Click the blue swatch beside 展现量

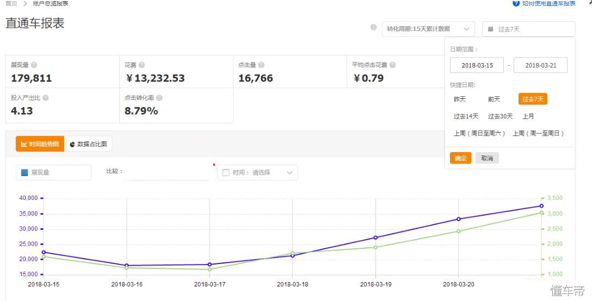24,173
